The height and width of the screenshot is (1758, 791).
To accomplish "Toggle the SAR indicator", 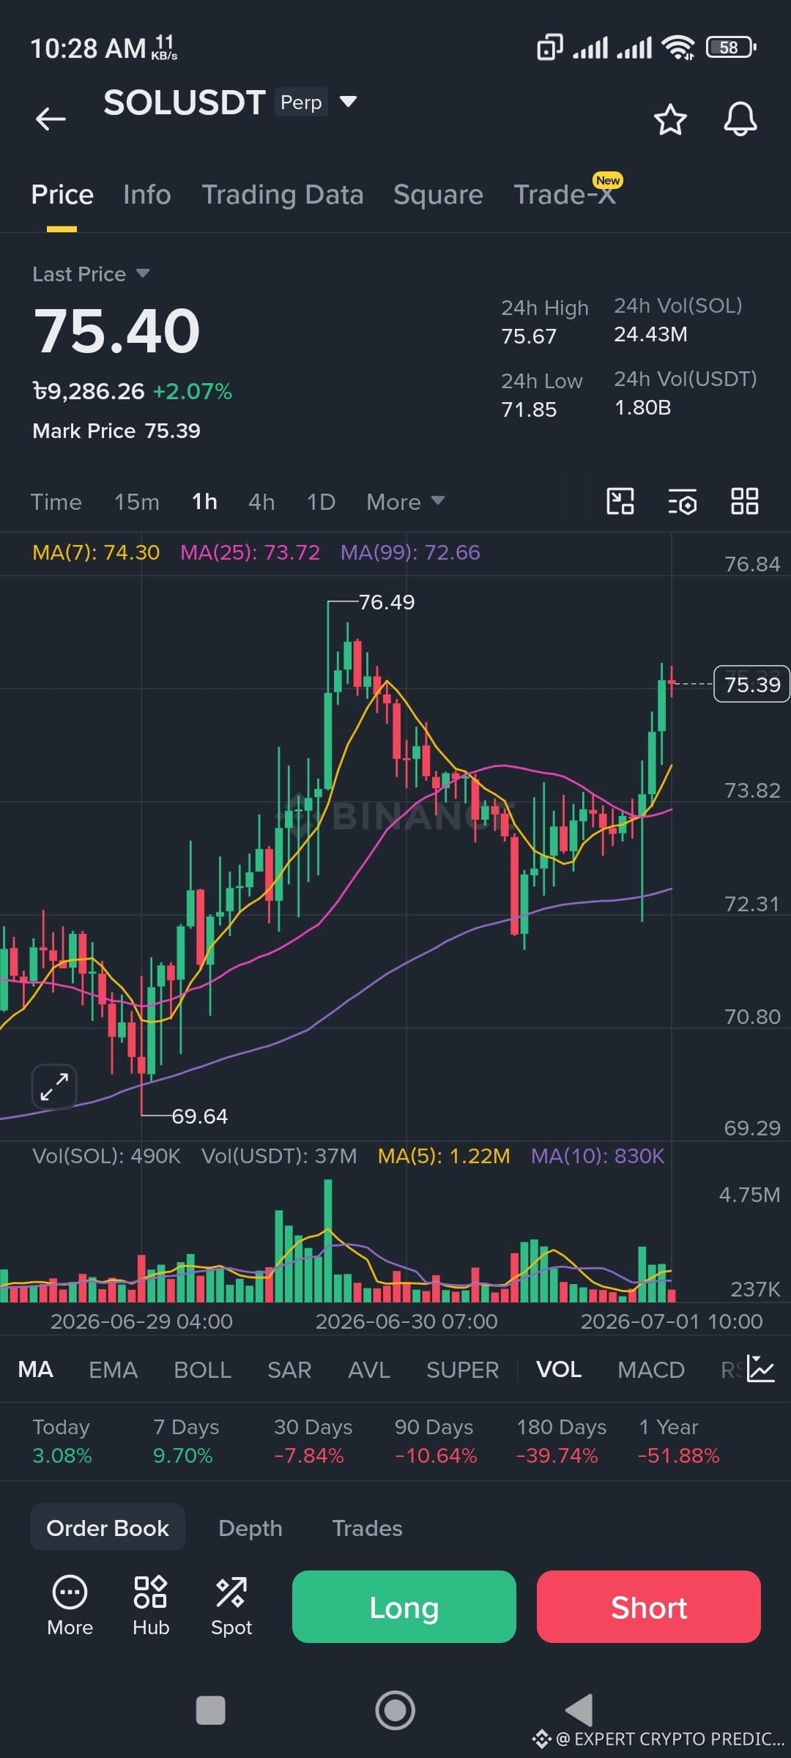I will tap(289, 1369).
